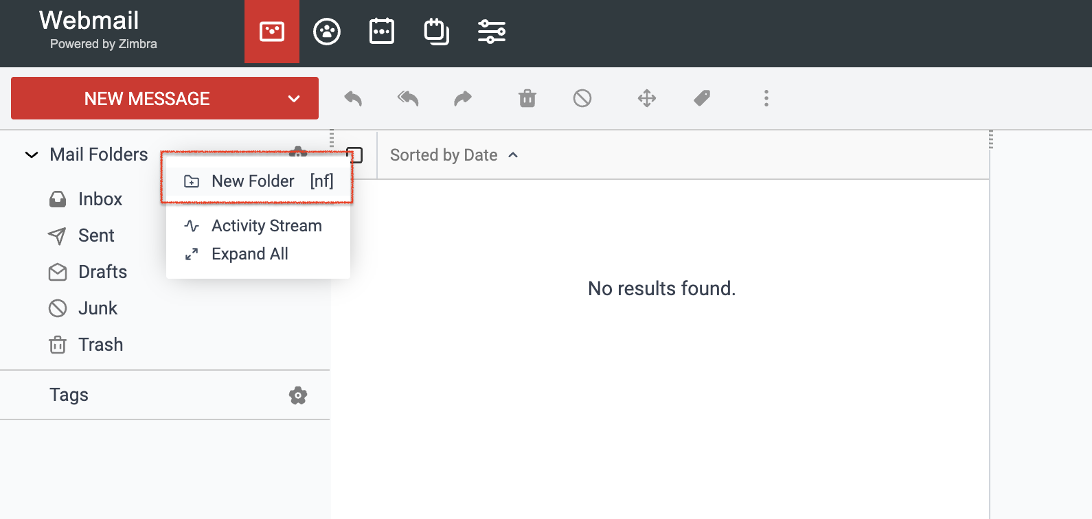Choose Activity Stream from the menu

258,226
